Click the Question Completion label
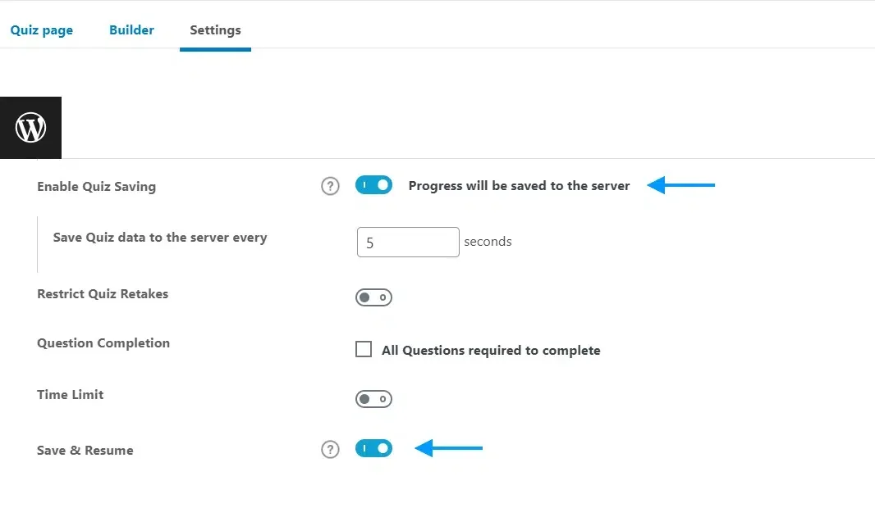The height and width of the screenshot is (508, 875). [103, 342]
